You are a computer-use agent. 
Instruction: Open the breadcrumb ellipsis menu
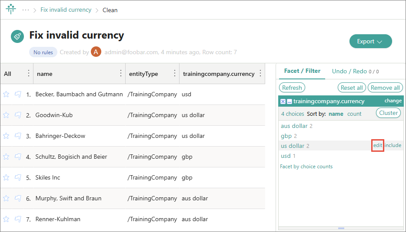(26, 10)
